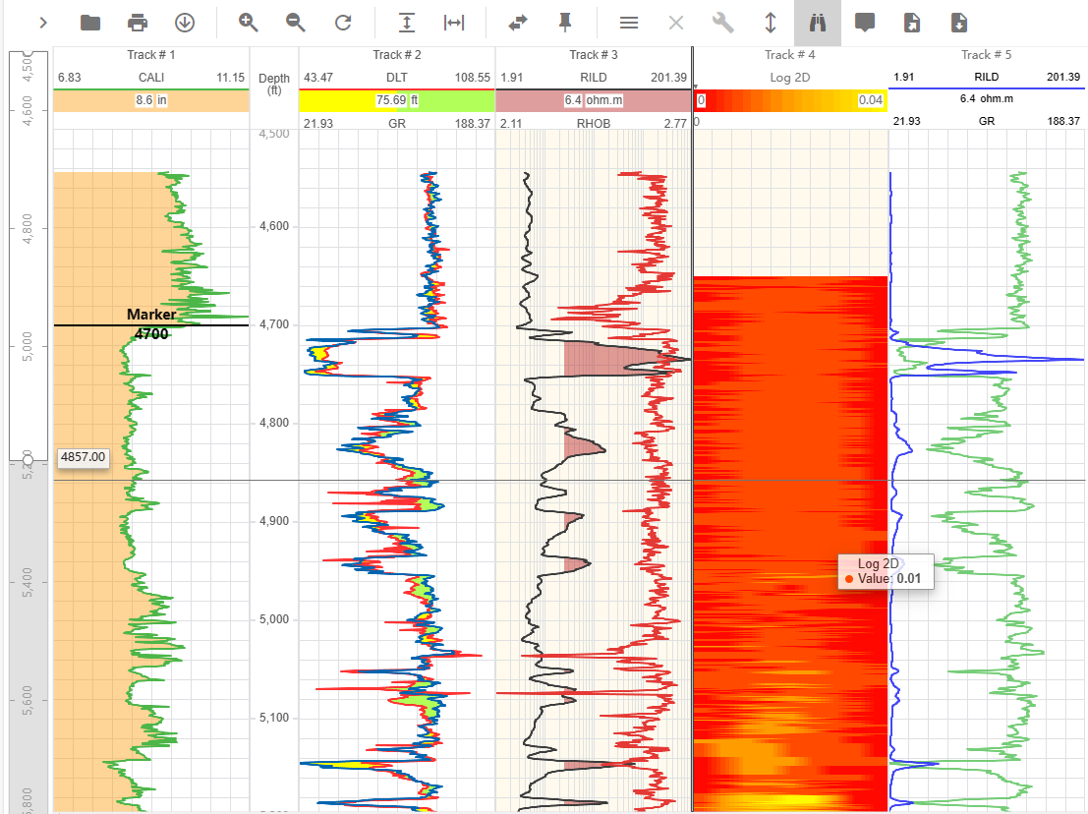The height and width of the screenshot is (814, 1088).
Task: Add annotation with comment bubble icon
Action: 865,23
